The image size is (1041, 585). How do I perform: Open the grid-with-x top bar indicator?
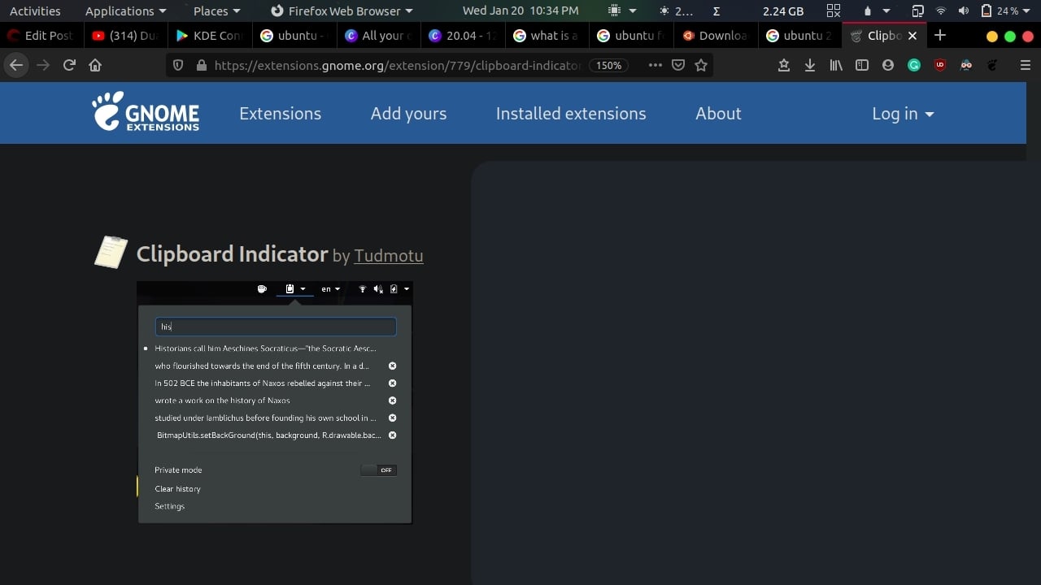click(x=834, y=11)
